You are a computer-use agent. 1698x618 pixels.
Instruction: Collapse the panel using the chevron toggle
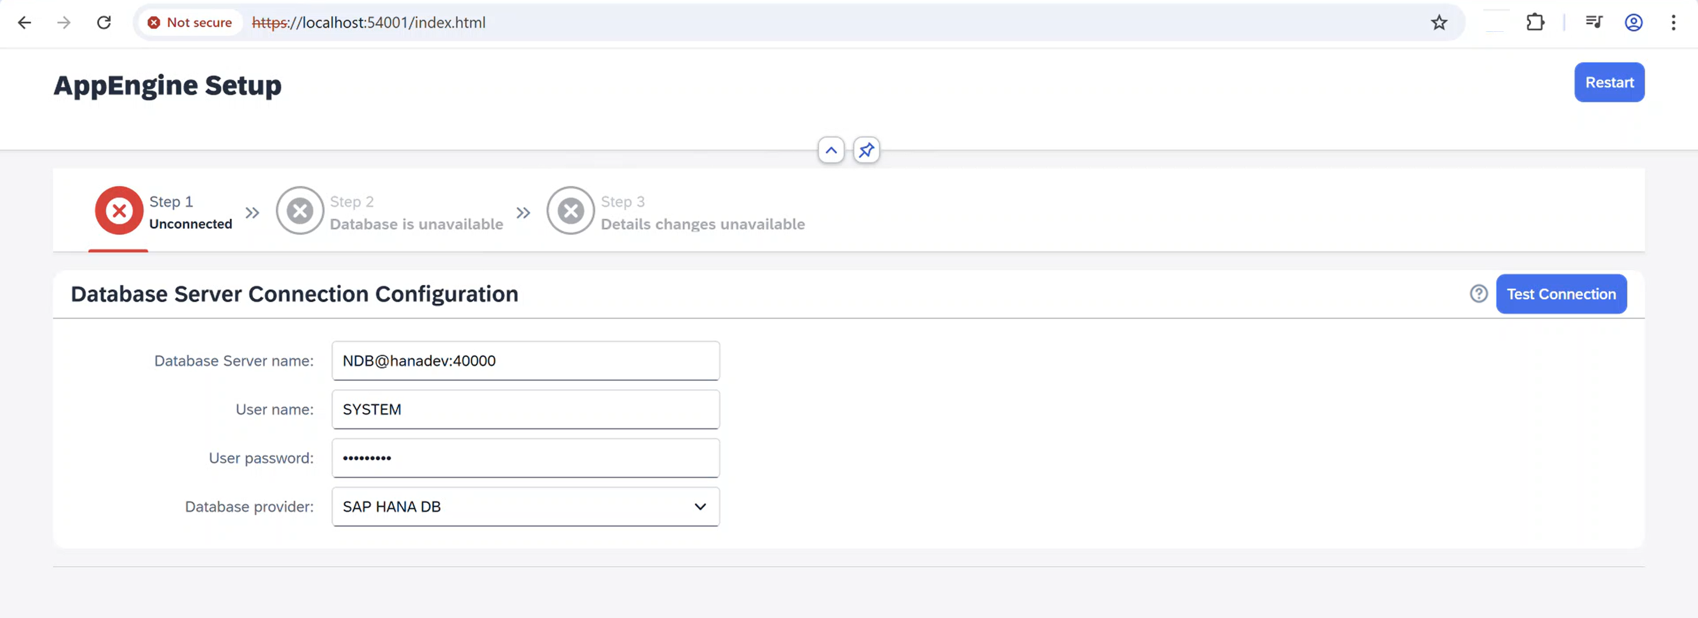click(x=830, y=150)
